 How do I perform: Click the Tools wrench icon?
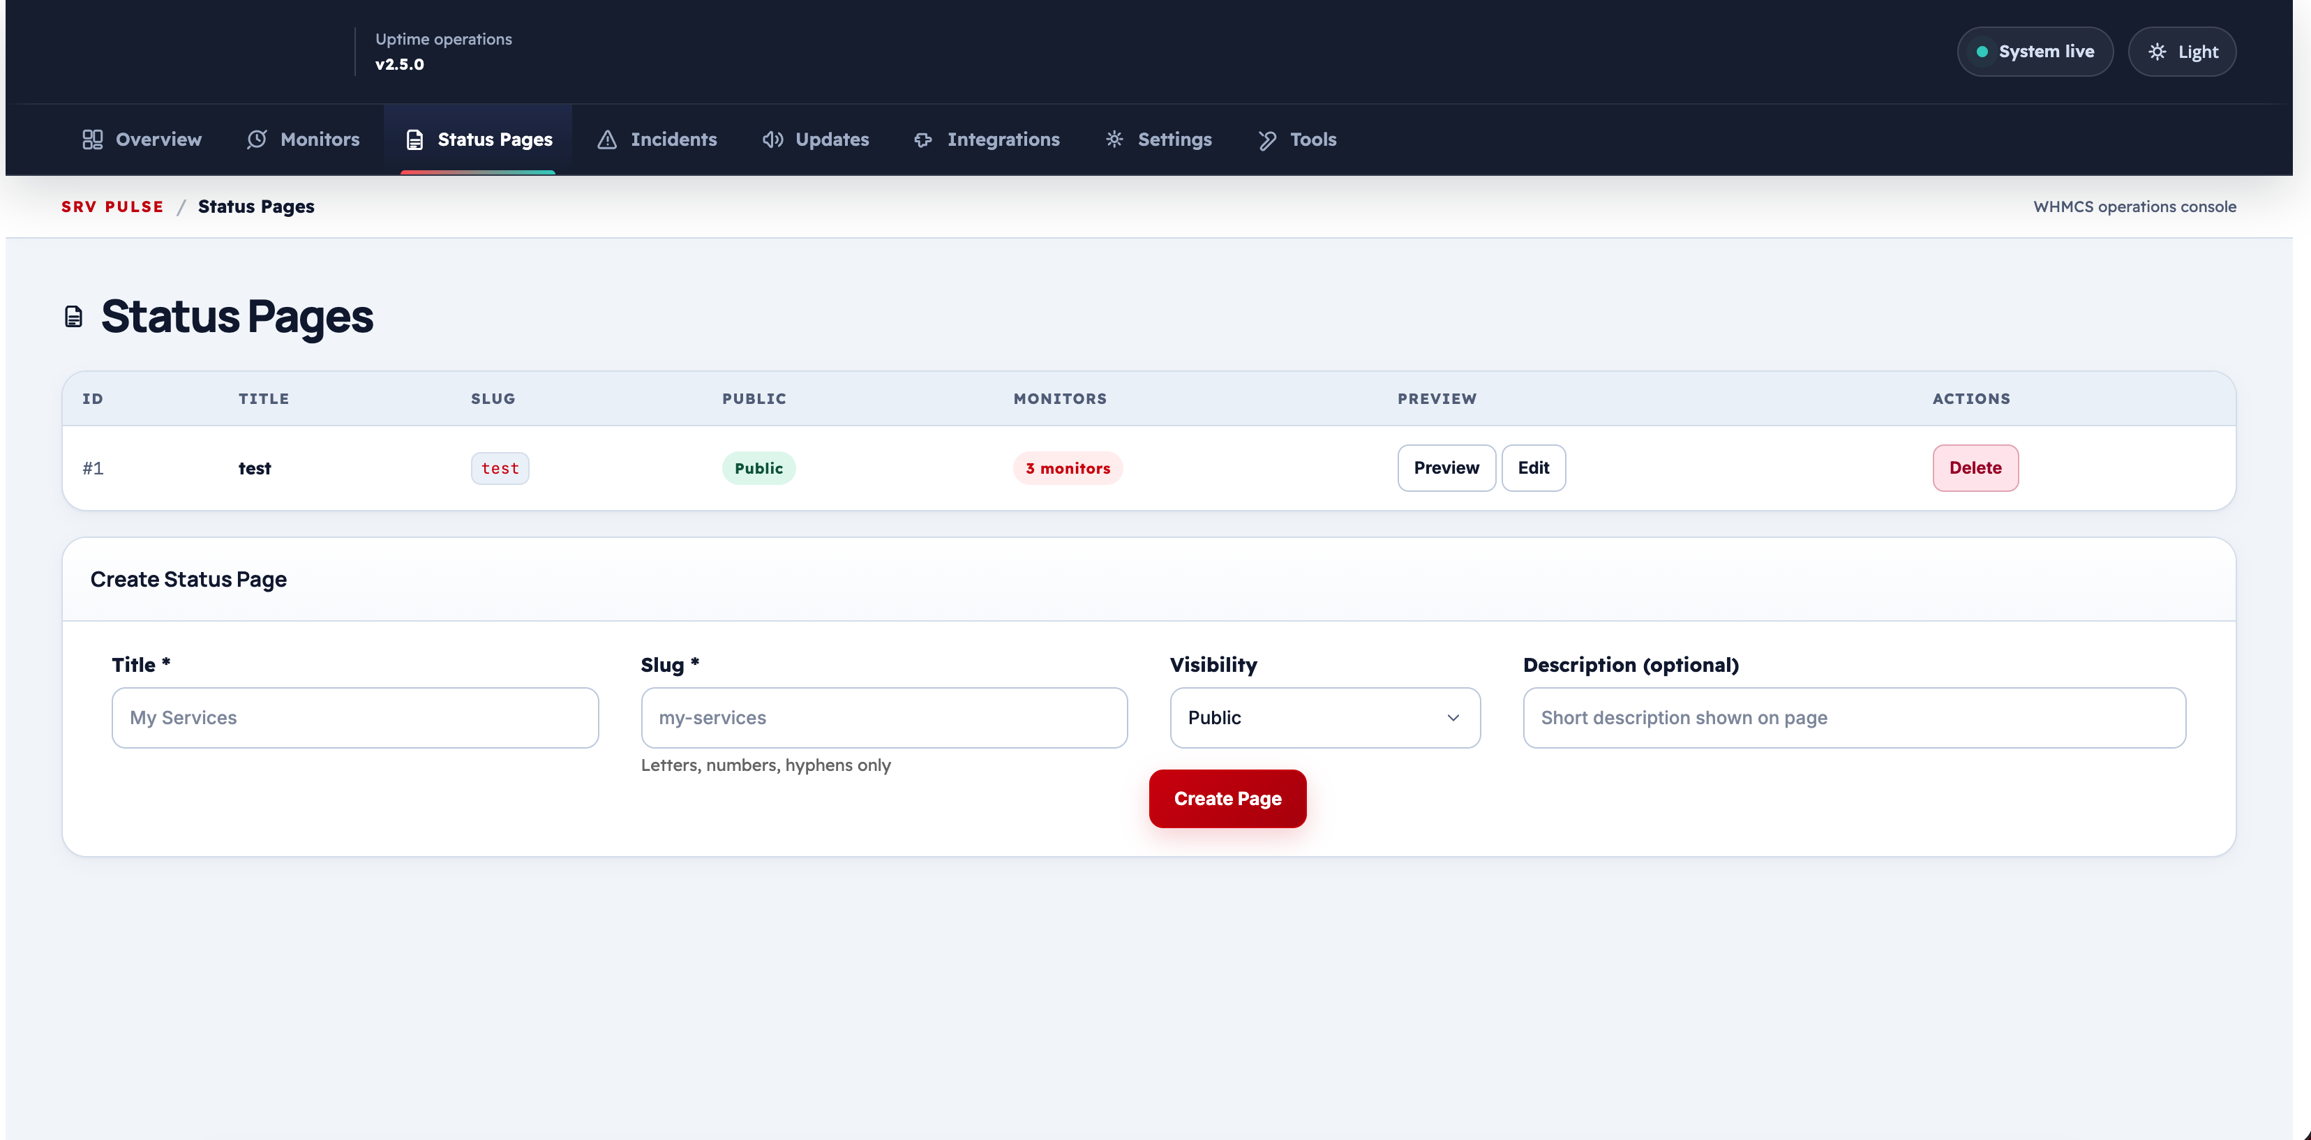1266,139
